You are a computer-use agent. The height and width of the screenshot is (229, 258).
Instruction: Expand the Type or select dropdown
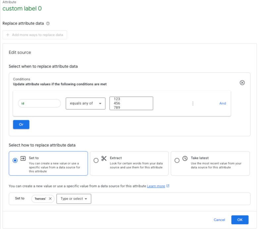coord(74,199)
